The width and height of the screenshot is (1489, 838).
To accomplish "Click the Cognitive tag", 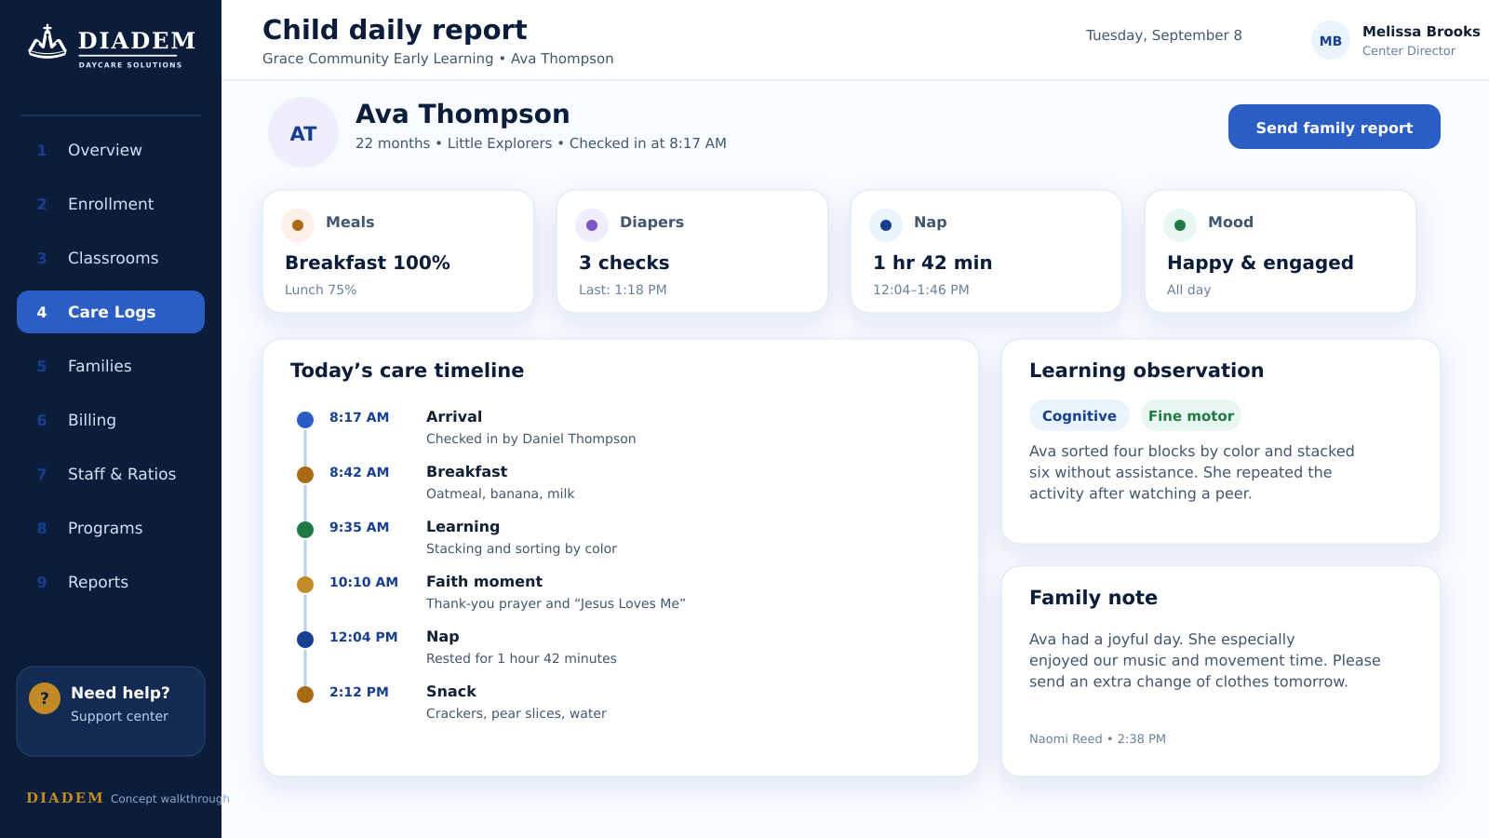I will [1080, 415].
